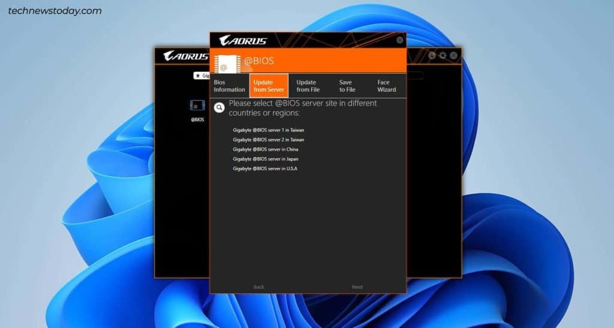This screenshot has width=614, height=328.
Task: Choose Gigabyte @BIOS server 1 in Taiwan
Action: (x=269, y=130)
